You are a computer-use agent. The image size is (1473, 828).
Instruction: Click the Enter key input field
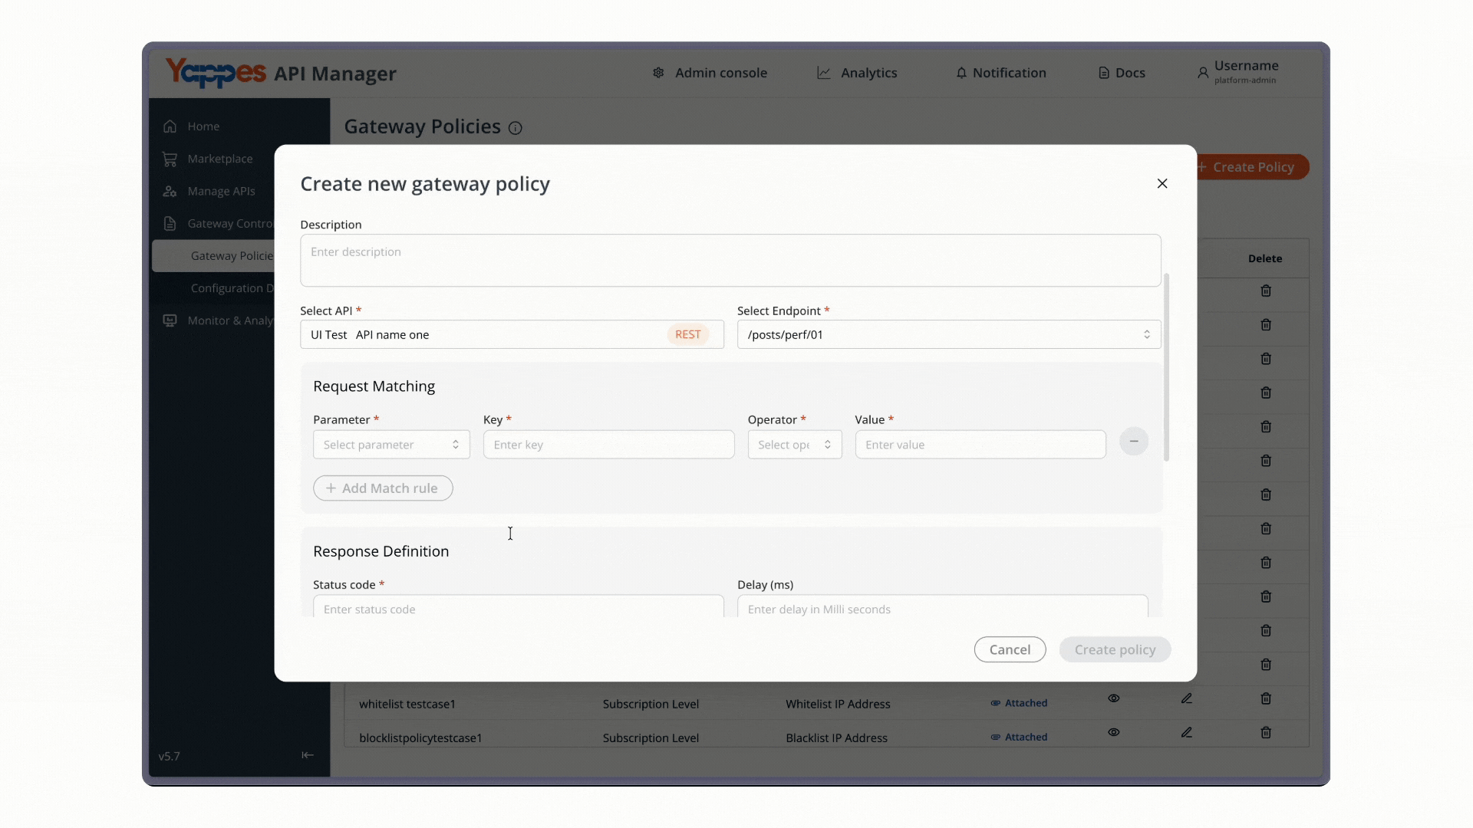click(x=608, y=445)
